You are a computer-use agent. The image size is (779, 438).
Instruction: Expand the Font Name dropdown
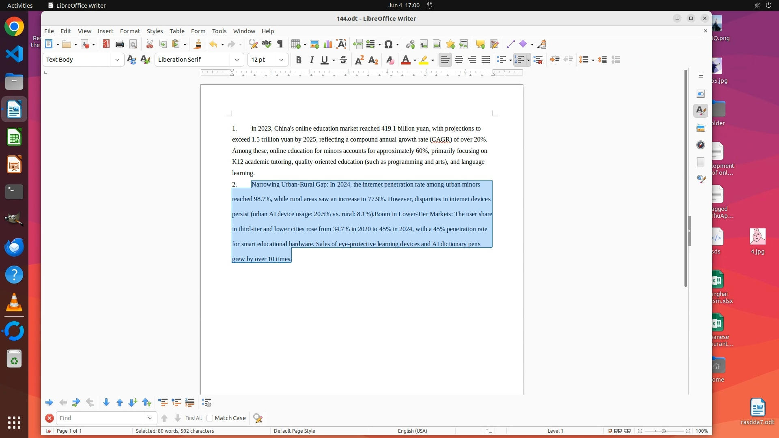tap(237, 60)
